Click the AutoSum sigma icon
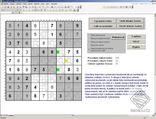 [55, 7]
